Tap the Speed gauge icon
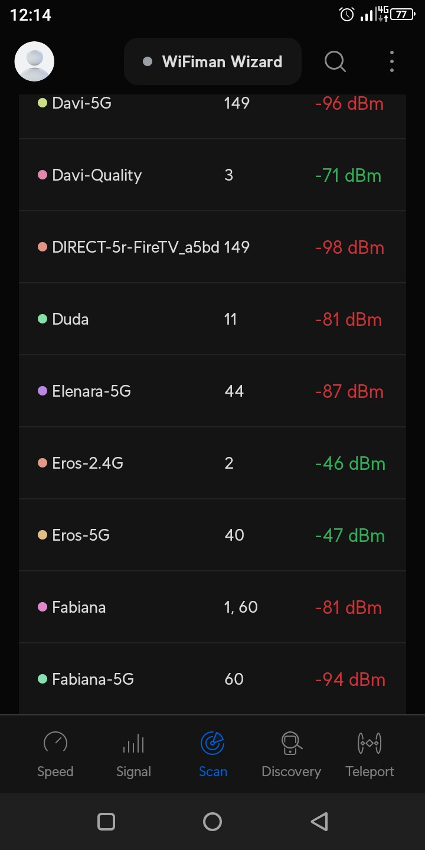Viewport: 425px width, 850px height. coord(55,743)
